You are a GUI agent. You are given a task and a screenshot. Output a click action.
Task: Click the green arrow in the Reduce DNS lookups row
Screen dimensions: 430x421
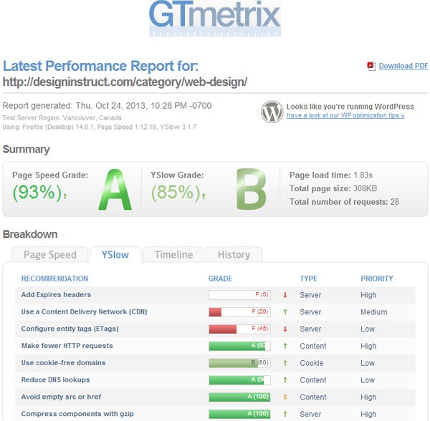point(285,380)
